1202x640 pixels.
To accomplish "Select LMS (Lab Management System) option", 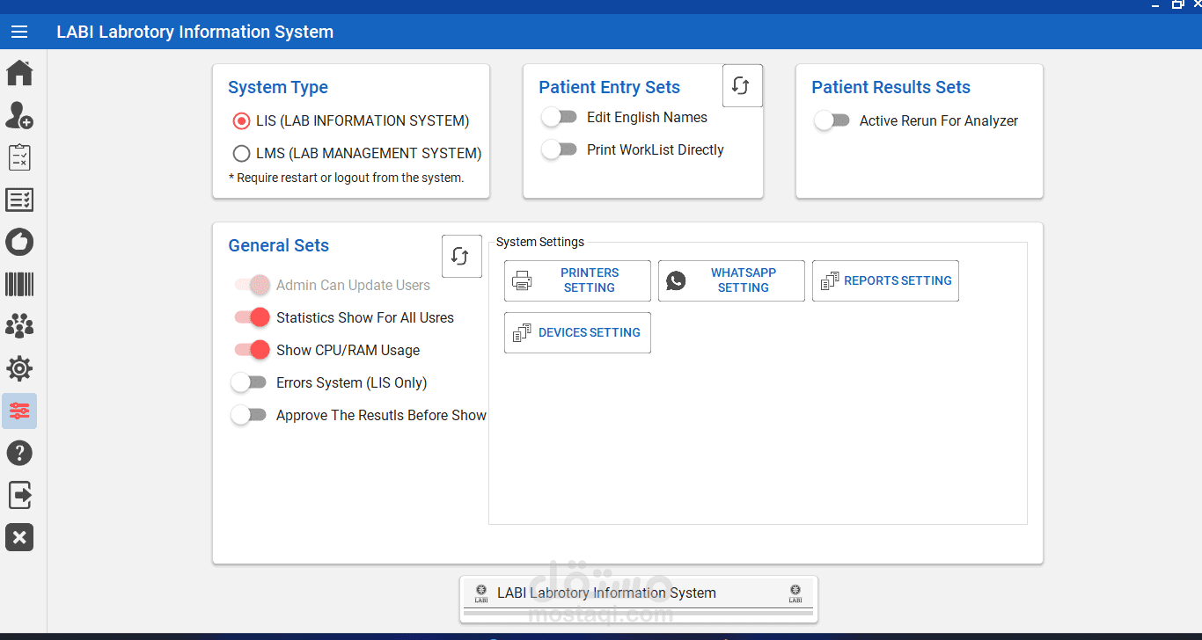I will click(241, 154).
